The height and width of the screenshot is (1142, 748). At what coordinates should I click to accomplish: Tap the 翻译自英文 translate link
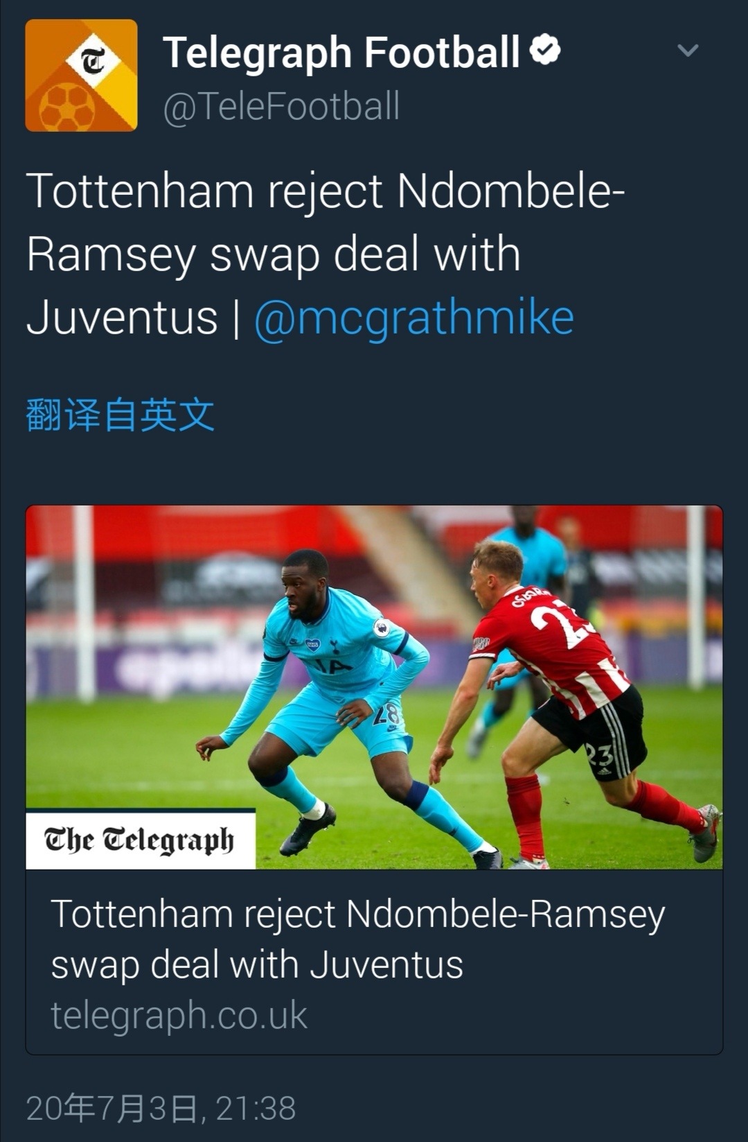pyautogui.click(x=120, y=415)
